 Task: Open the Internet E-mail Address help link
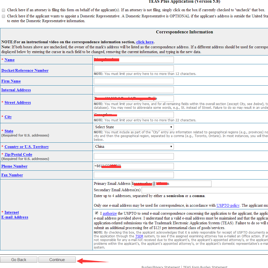pyautogui.click(x=15, y=215)
